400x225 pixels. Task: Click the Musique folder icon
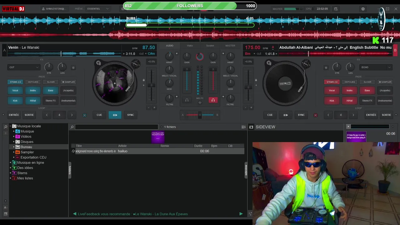coord(18,131)
